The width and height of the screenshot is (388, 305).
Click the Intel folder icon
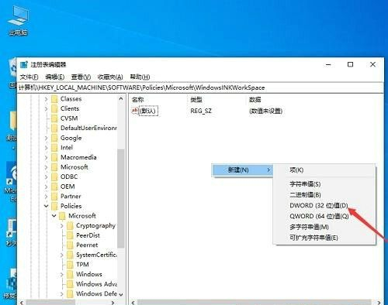coord(54,148)
